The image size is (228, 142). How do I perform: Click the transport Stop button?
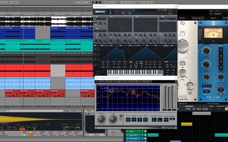(x=97, y=2)
